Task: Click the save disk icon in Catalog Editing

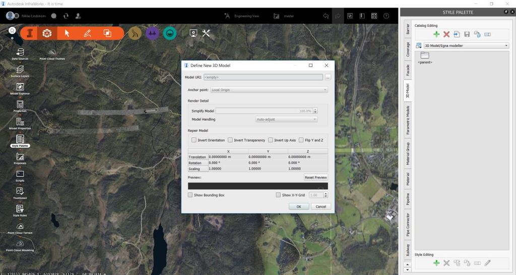Action: pyautogui.click(x=467, y=34)
